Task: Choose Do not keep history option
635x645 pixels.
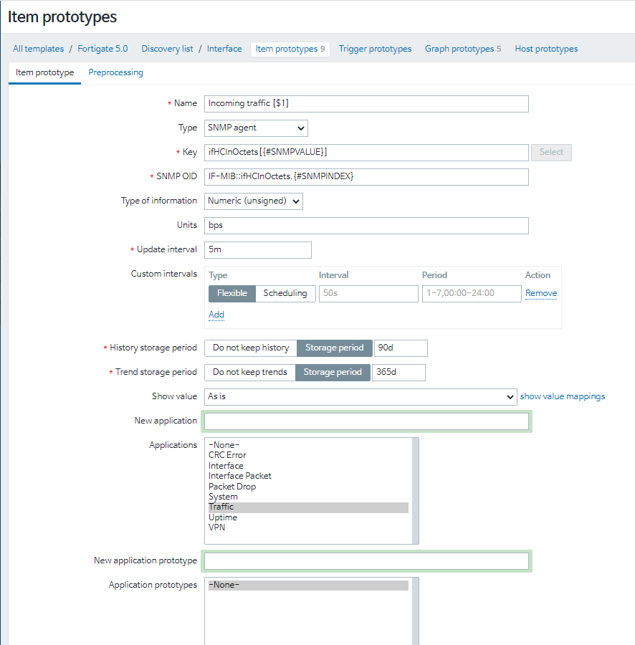Action: tap(250, 348)
